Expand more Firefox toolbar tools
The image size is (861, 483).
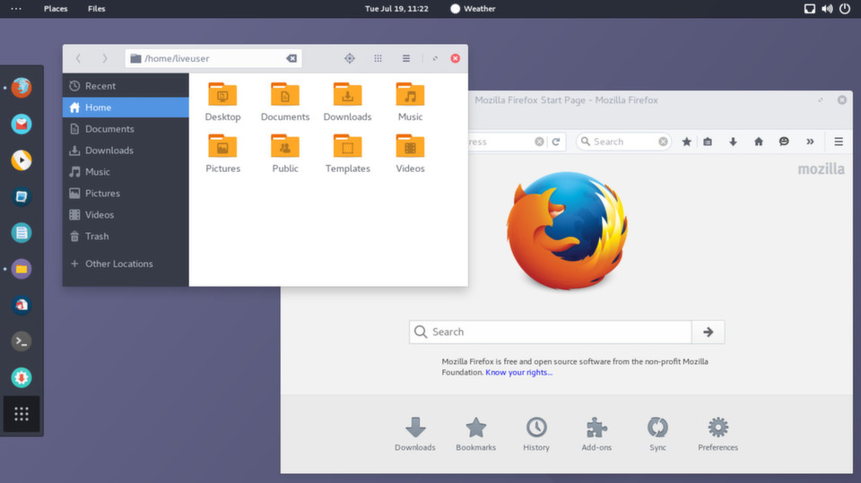[809, 142]
